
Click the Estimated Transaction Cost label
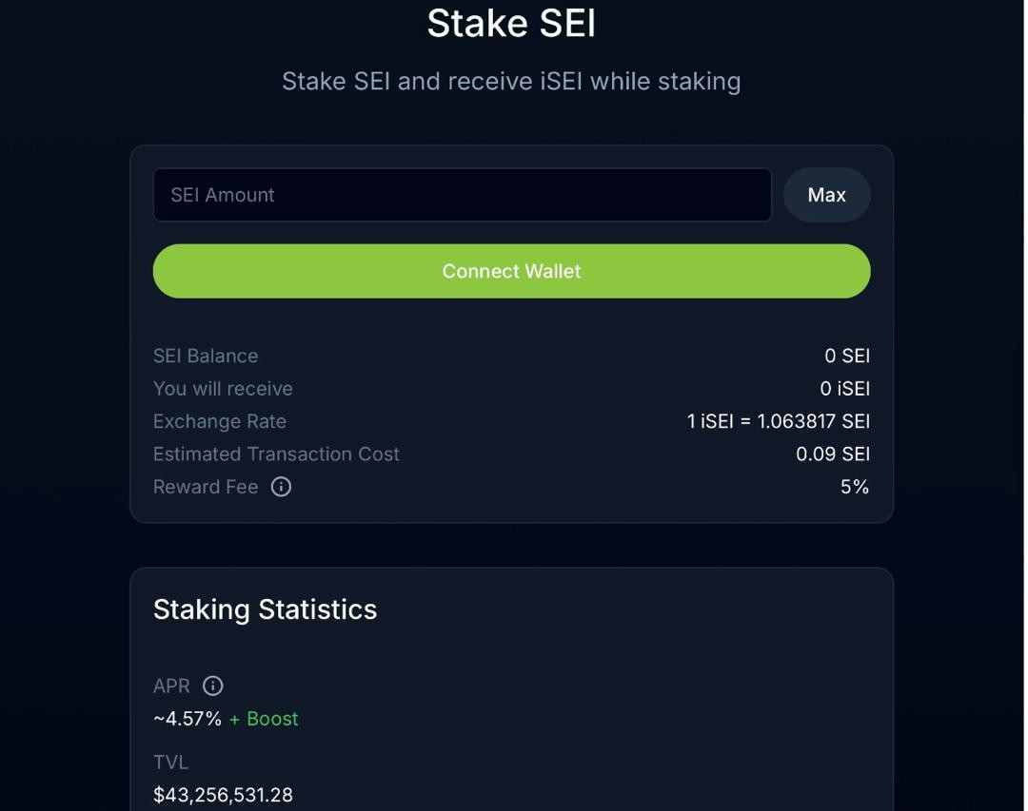pyautogui.click(x=276, y=454)
